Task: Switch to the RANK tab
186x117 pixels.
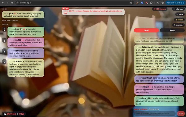Action: pyautogui.click(x=172, y=30)
